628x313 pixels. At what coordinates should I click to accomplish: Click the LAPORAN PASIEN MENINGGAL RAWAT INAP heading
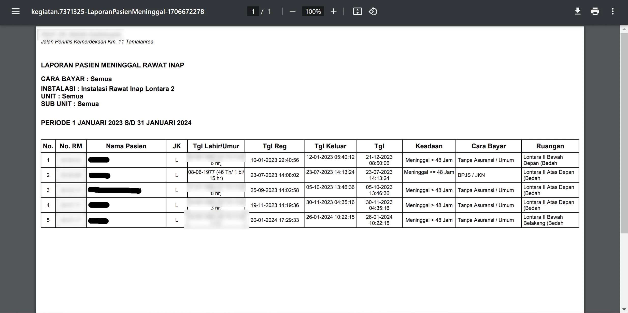(x=112, y=65)
